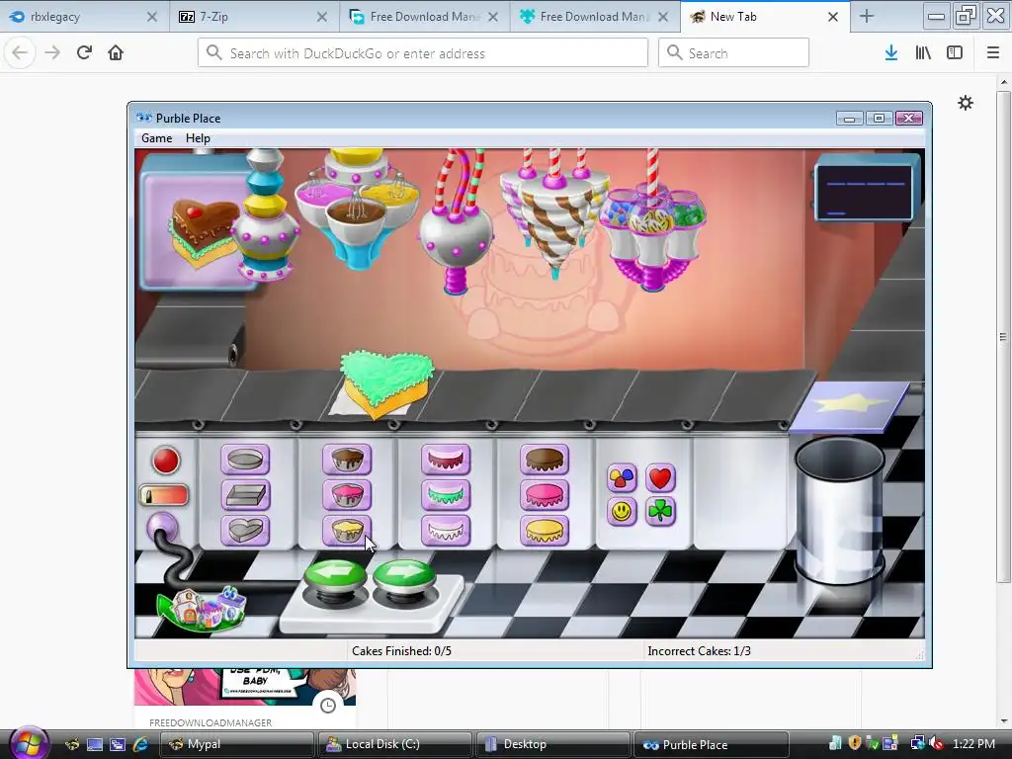Click the 1:22 PM system clock
1012x759 pixels.
click(x=973, y=744)
